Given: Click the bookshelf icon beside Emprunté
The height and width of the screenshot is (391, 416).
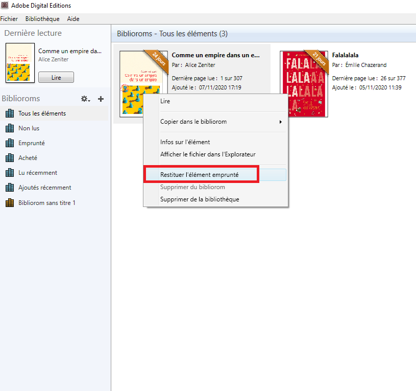Looking at the screenshot, I should (10, 143).
